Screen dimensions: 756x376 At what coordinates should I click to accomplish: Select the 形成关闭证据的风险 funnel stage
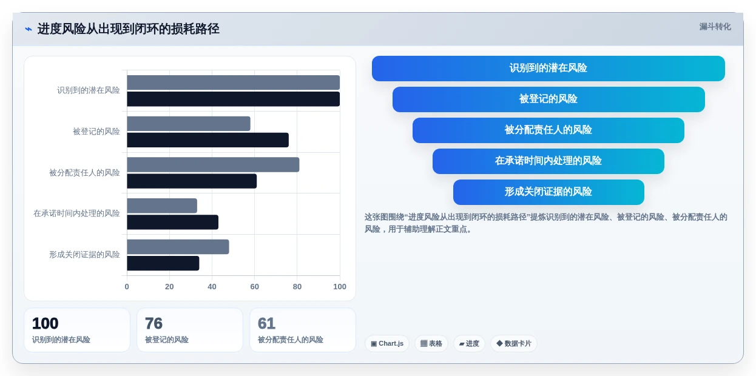(x=548, y=192)
